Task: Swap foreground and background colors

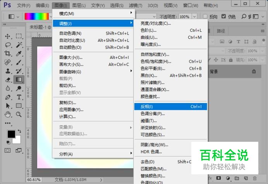Action: tap(19, 131)
